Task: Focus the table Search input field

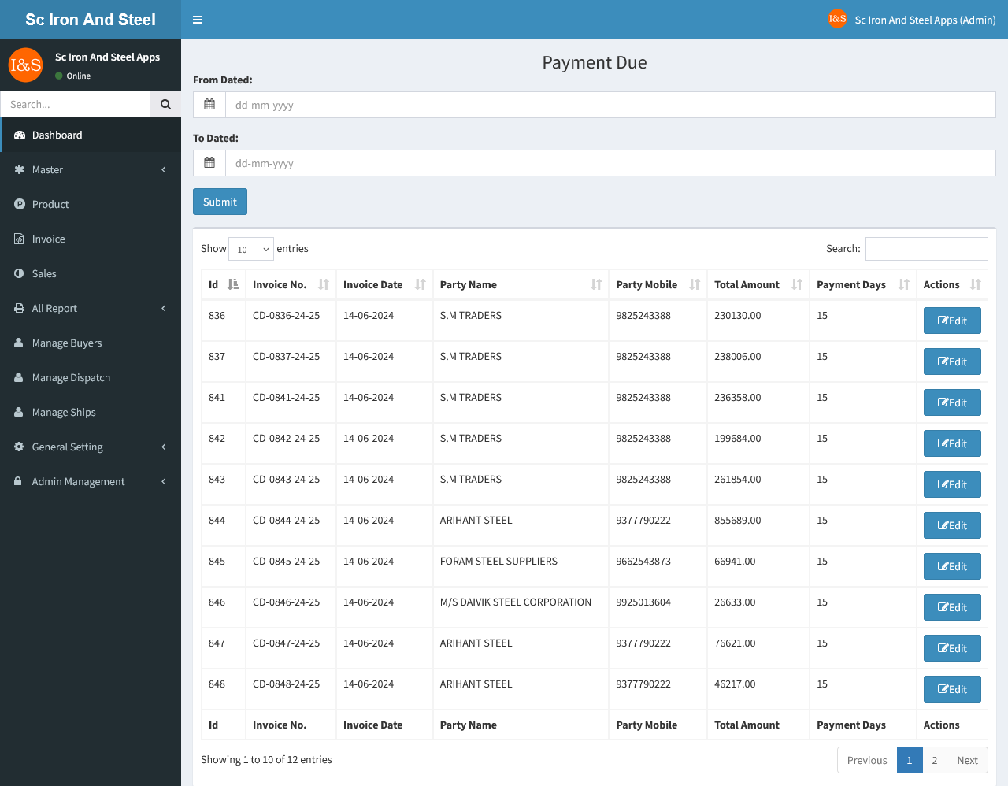Action: click(x=926, y=249)
